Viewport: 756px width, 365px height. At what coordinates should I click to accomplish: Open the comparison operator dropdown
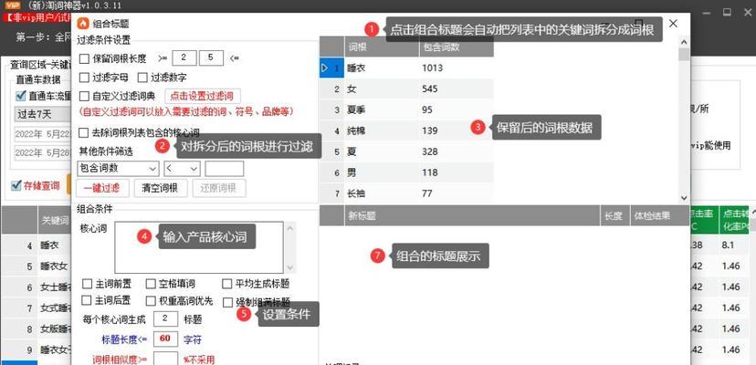(x=183, y=168)
